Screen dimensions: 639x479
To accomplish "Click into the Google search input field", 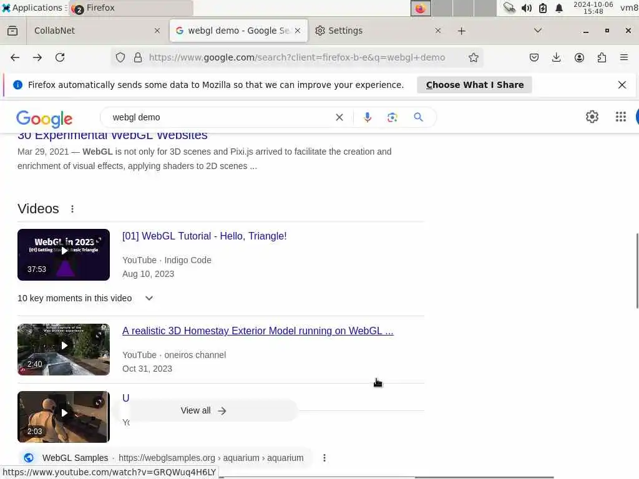I will coord(220,117).
